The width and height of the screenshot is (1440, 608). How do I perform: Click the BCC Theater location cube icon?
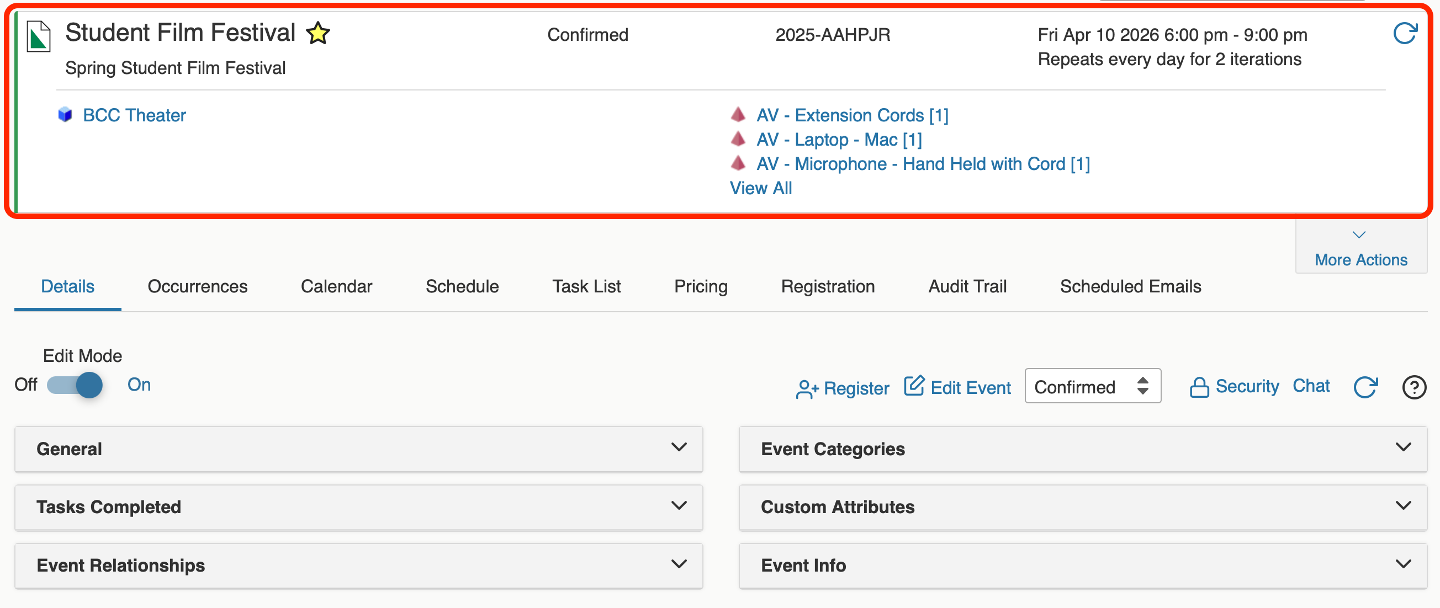[x=65, y=115]
